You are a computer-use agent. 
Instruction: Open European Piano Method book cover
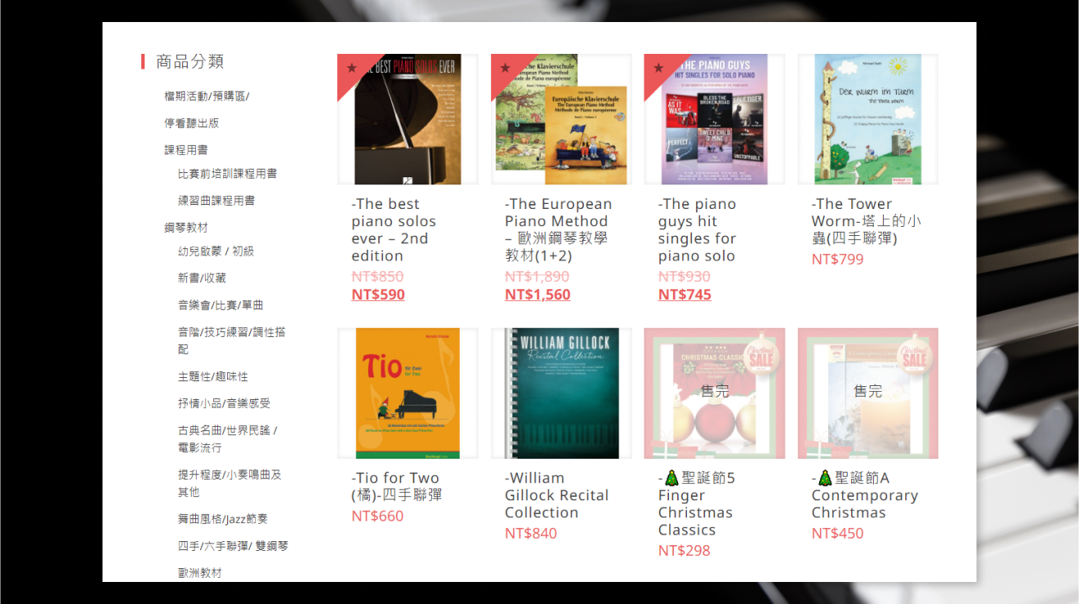tap(561, 119)
